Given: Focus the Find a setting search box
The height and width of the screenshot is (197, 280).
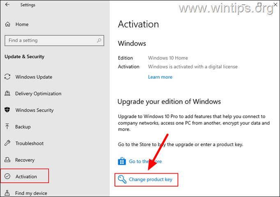Looking at the screenshot, I should click(54, 41).
